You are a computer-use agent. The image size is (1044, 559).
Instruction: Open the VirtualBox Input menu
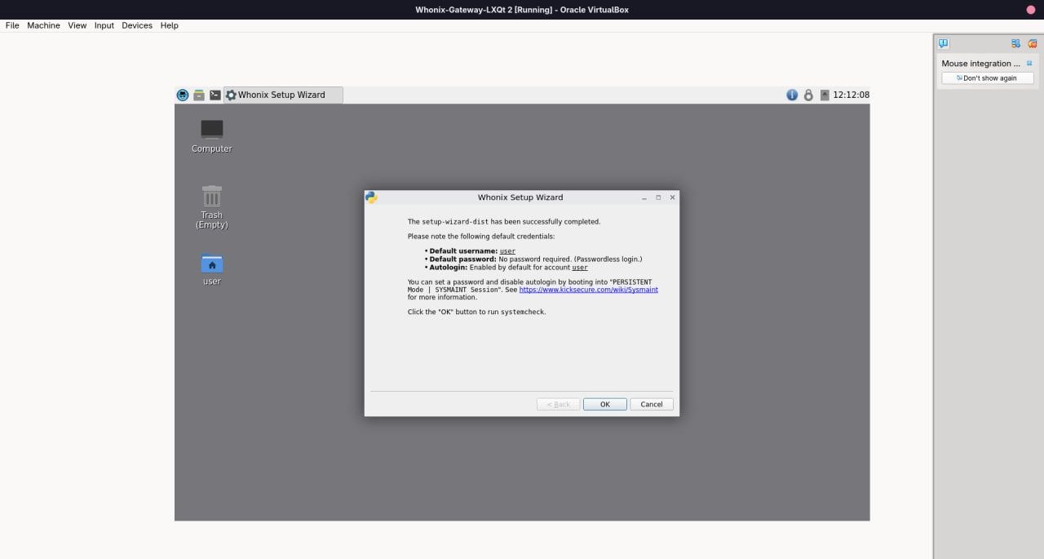click(104, 25)
